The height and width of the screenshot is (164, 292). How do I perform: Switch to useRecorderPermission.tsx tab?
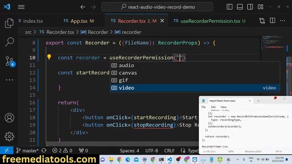[x=210, y=21]
